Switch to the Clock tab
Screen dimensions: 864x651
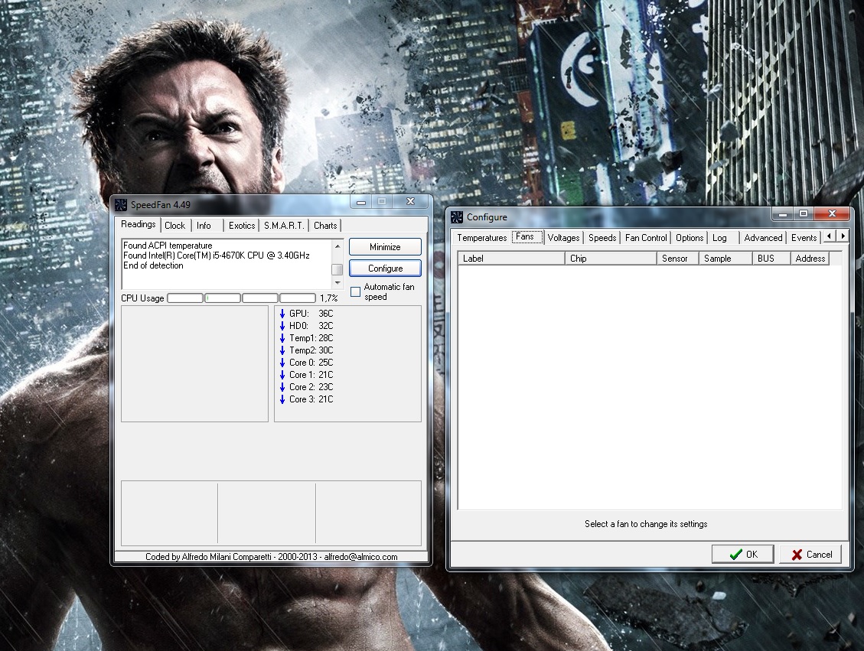coord(174,225)
